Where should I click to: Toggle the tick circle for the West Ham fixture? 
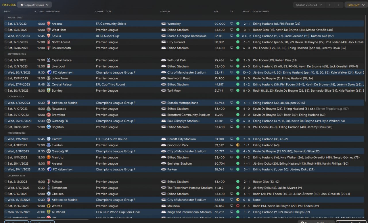pyautogui.click(x=6, y=30)
